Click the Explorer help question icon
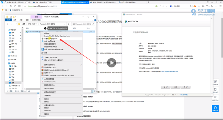 (95, 20)
